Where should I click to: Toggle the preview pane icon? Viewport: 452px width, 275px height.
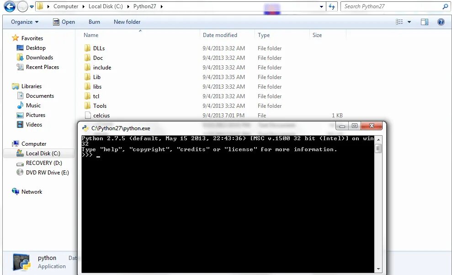pos(424,22)
